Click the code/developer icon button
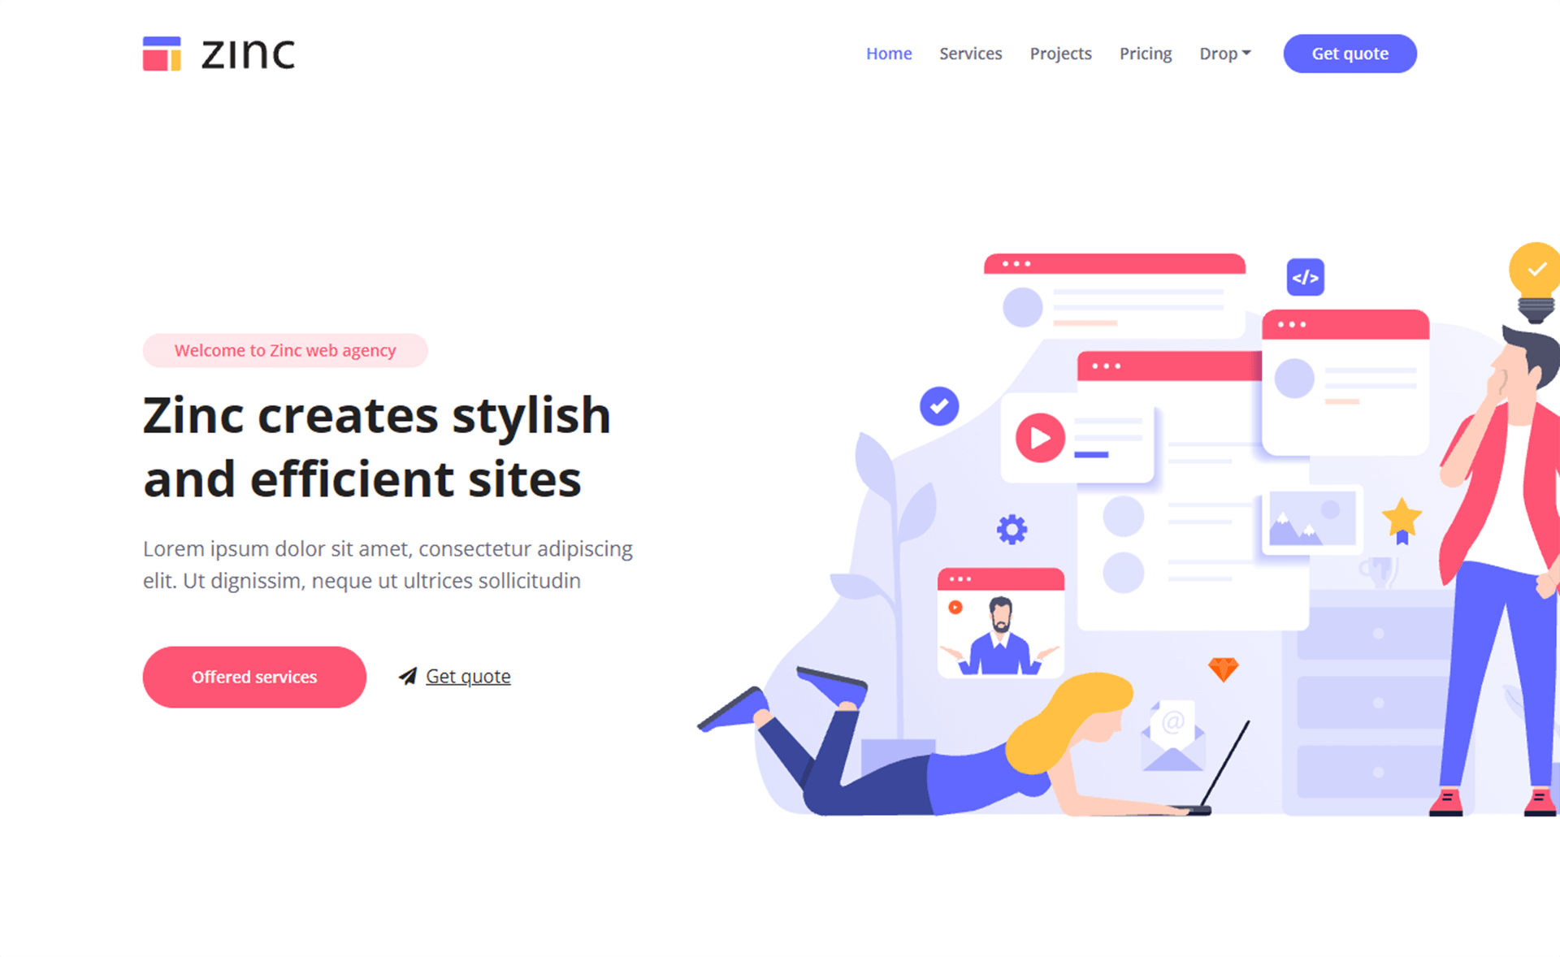 tap(1304, 277)
